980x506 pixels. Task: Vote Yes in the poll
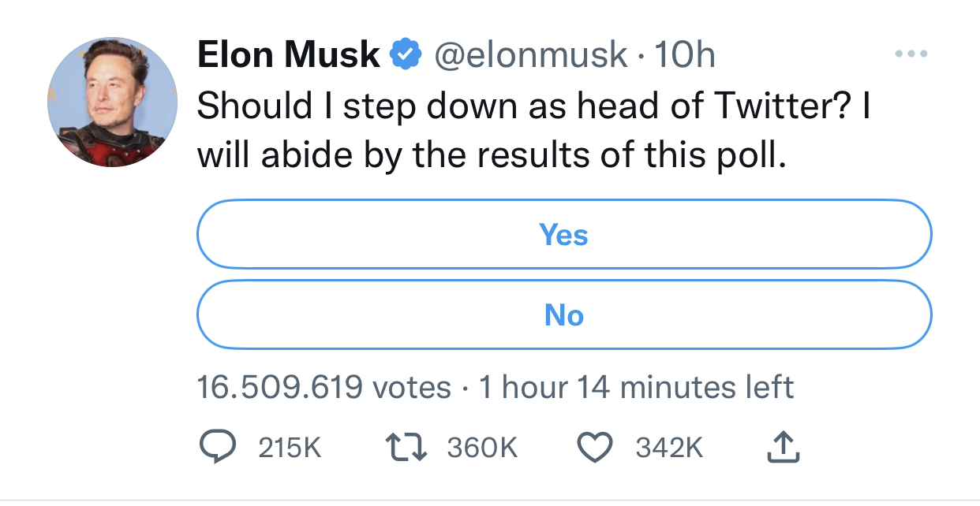point(564,235)
